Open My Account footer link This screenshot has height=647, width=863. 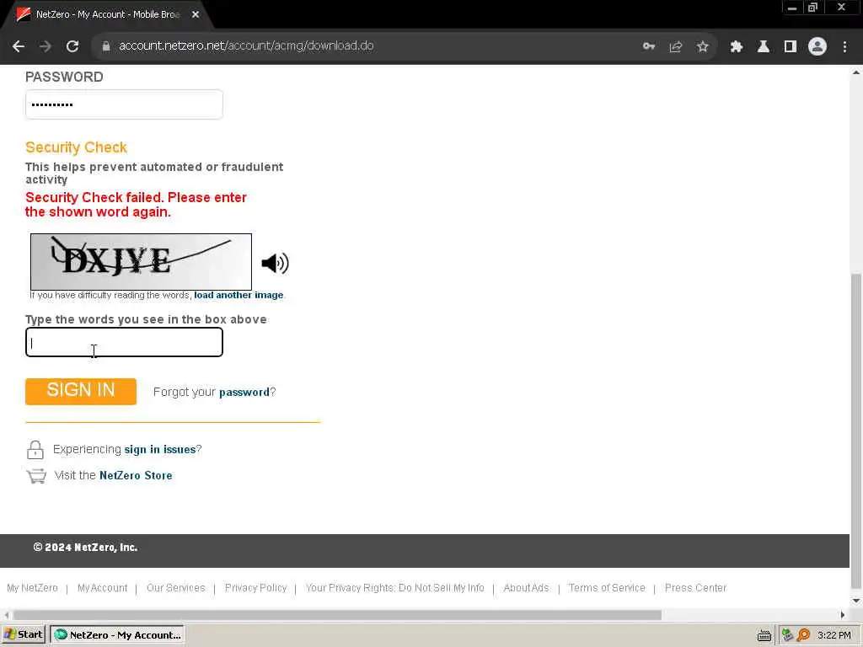(x=102, y=587)
